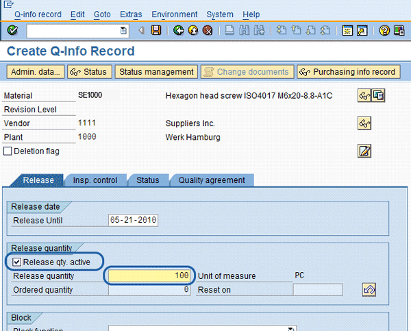Click the Release quantity field showing 100
Image resolution: width=411 pixels, height=331 pixels.
coord(149,275)
